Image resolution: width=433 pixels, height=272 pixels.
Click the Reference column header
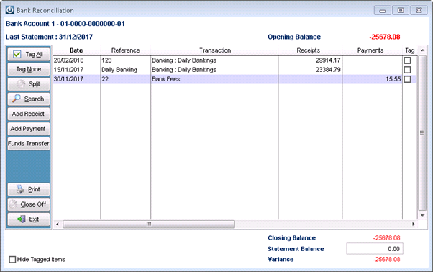coord(126,50)
